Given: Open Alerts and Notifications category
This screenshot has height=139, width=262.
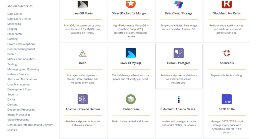Looking at the screenshot, I should click(x=22, y=79).
